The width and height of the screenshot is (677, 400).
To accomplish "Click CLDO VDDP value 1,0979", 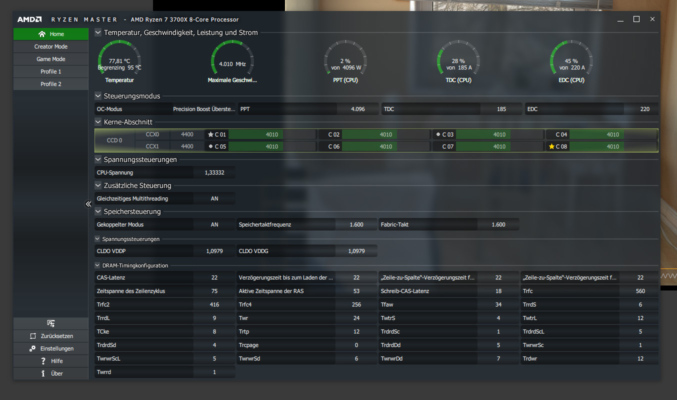I will pyautogui.click(x=214, y=251).
